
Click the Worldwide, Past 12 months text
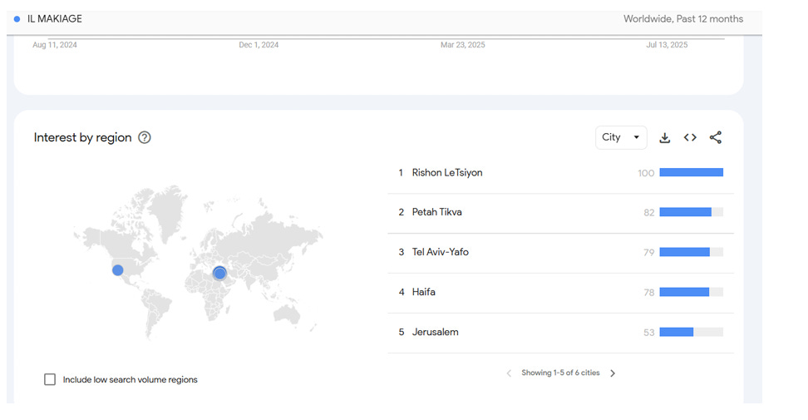(683, 19)
